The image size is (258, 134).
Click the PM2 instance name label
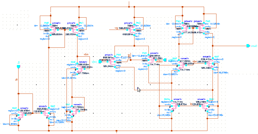[138, 23]
